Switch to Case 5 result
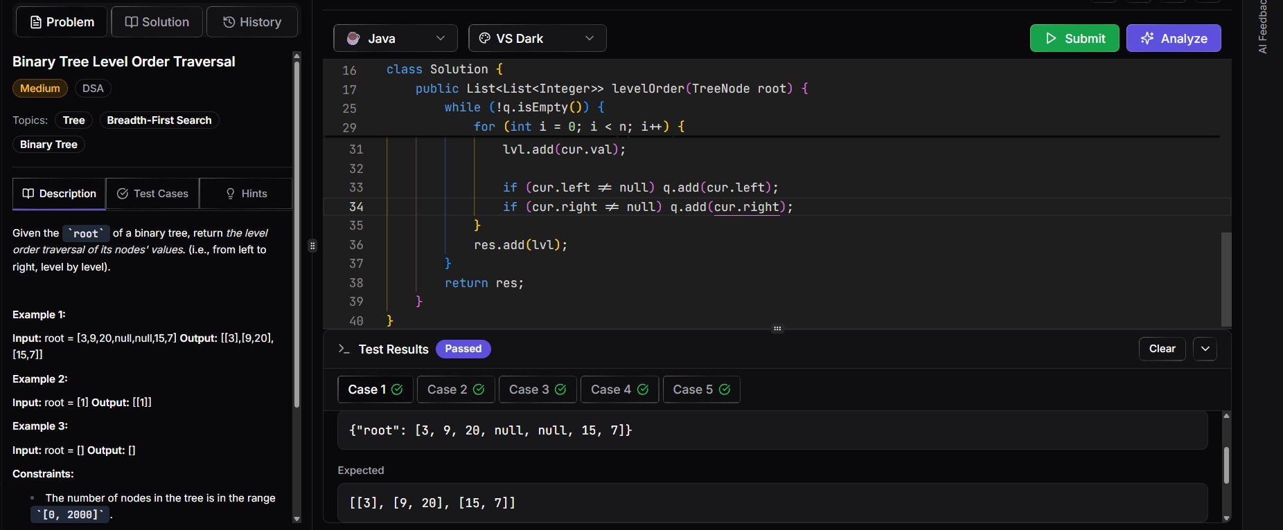Screen dimensions: 1283x530 click(x=701, y=390)
